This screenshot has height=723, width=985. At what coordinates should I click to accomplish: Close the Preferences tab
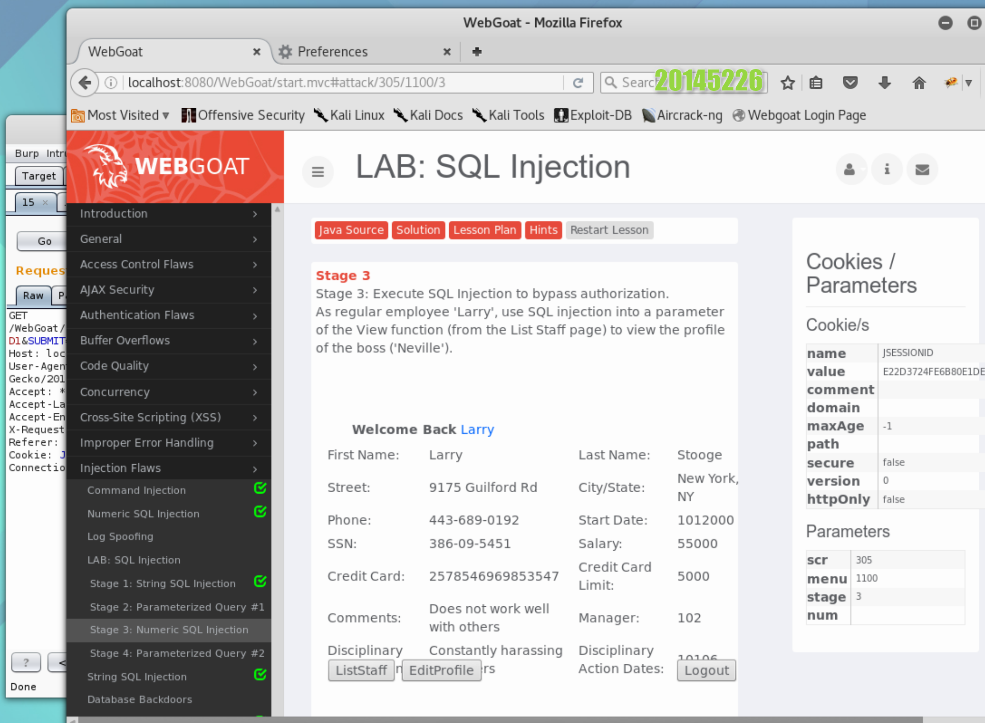(x=447, y=52)
